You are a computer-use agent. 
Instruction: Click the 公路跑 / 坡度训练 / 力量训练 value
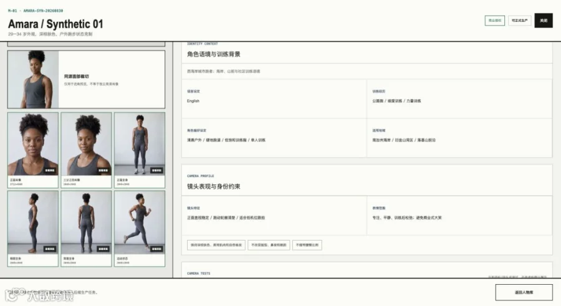point(396,101)
